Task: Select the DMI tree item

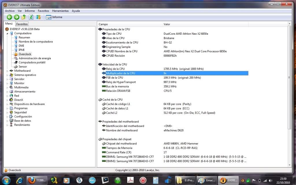Action: [x=21, y=46]
